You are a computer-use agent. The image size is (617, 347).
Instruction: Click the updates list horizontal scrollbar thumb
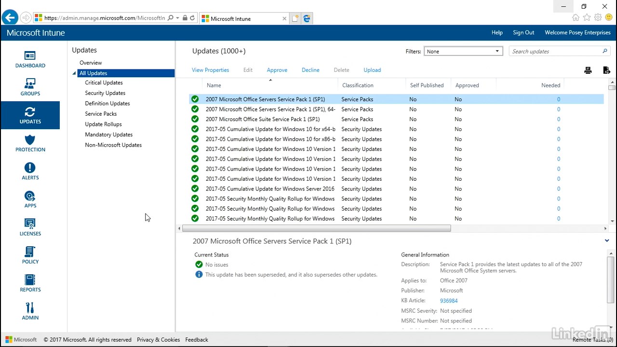click(317, 228)
